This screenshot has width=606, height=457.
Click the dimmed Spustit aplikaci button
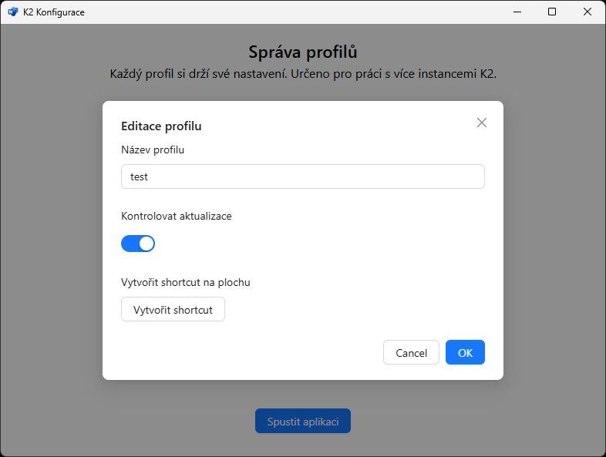pyautogui.click(x=303, y=422)
